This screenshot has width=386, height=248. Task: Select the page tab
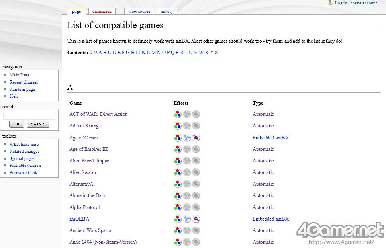(76, 11)
